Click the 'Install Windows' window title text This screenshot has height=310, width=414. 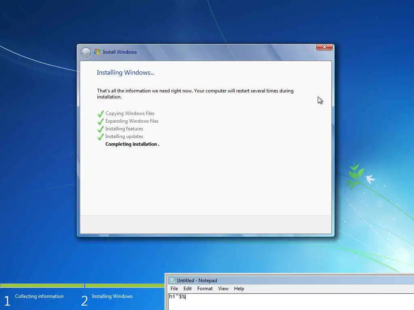(120, 52)
